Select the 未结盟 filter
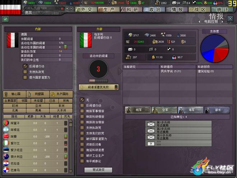Screen dimensions: 237x178 (38, 101)
